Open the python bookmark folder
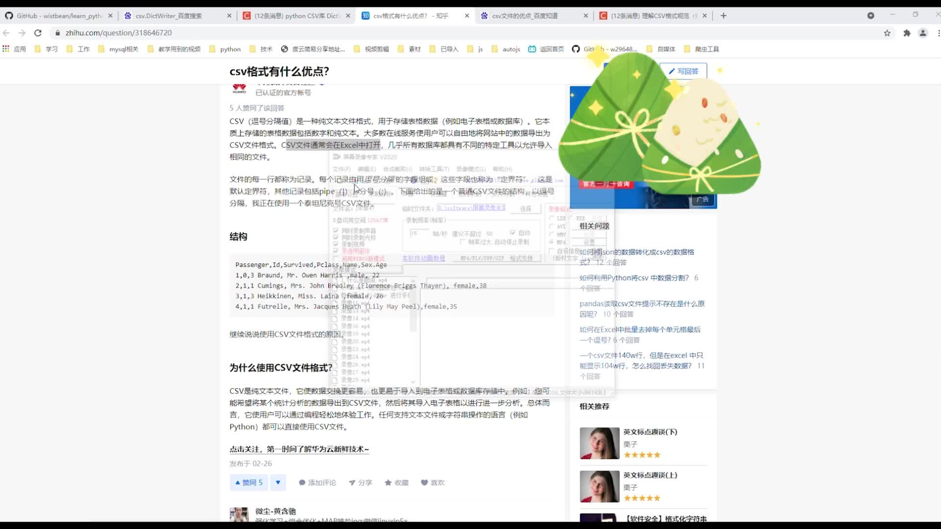 pyautogui.click(x=225, y=49)
